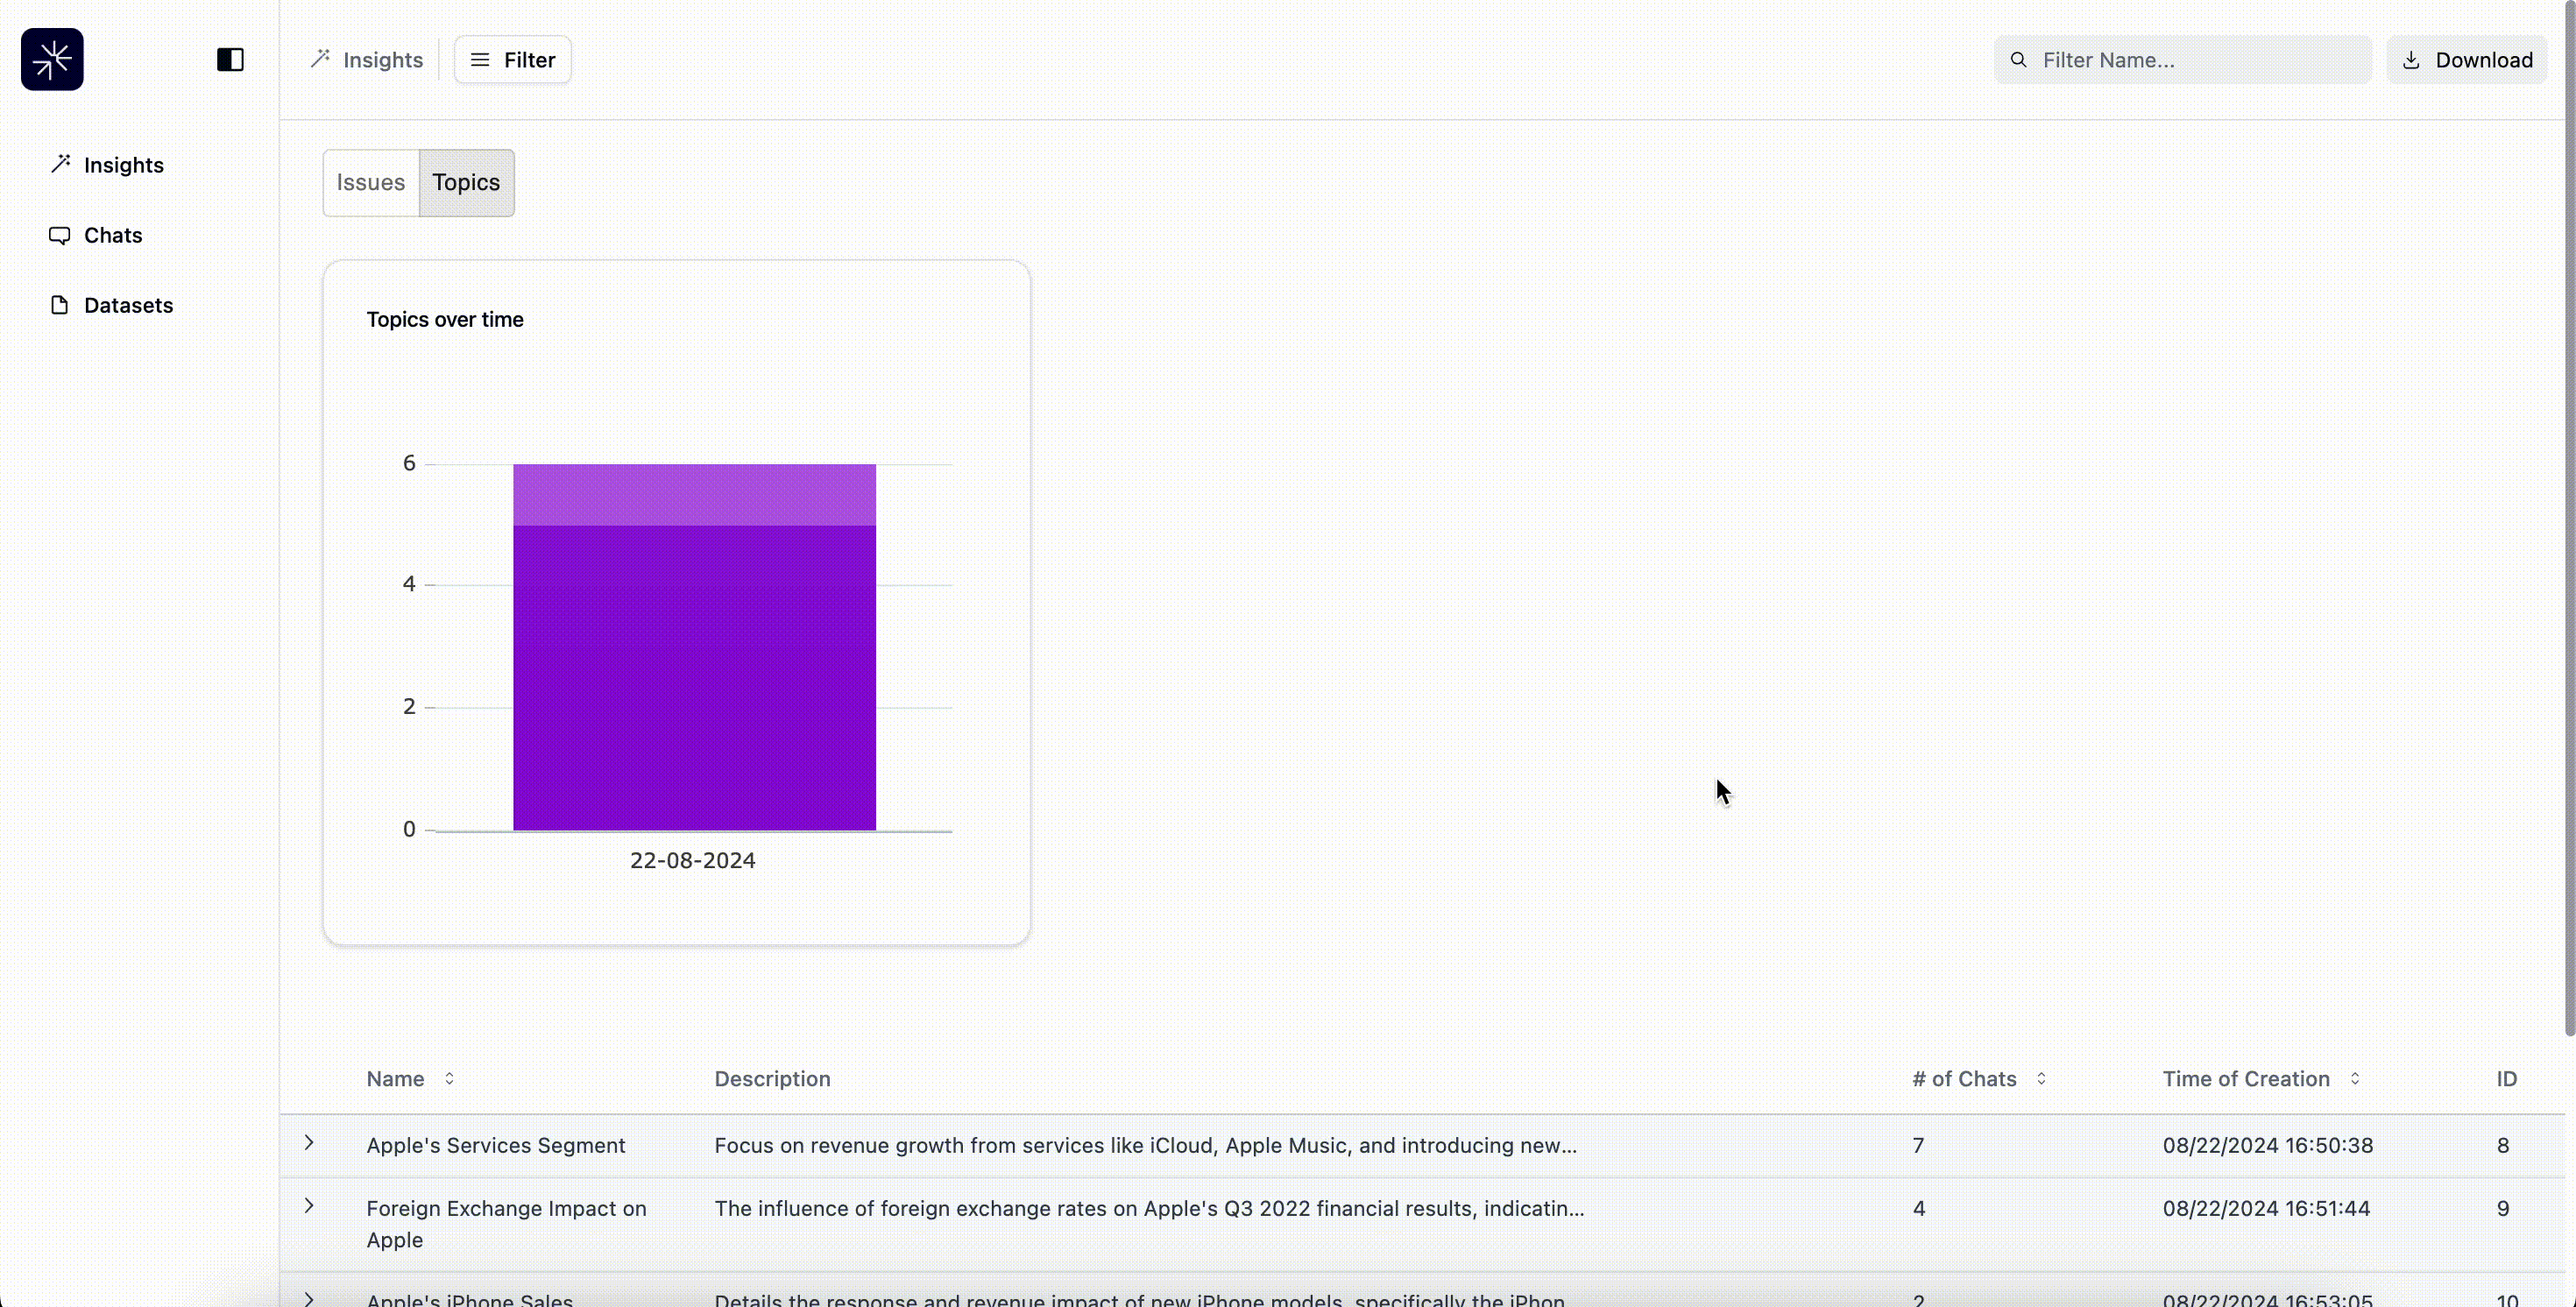The height and width of the screenshot is (1307, 2576).
Task: Select the Topics tab
Action: (465, 181)
